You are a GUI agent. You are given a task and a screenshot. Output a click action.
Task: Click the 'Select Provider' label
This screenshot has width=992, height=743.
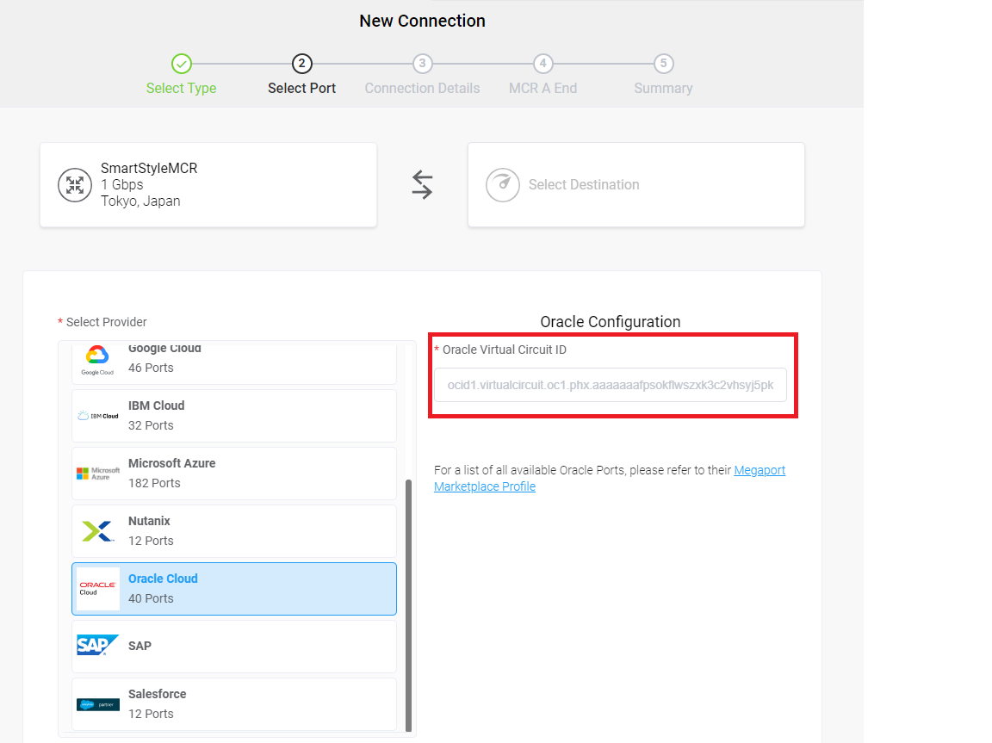pos(106,322)
